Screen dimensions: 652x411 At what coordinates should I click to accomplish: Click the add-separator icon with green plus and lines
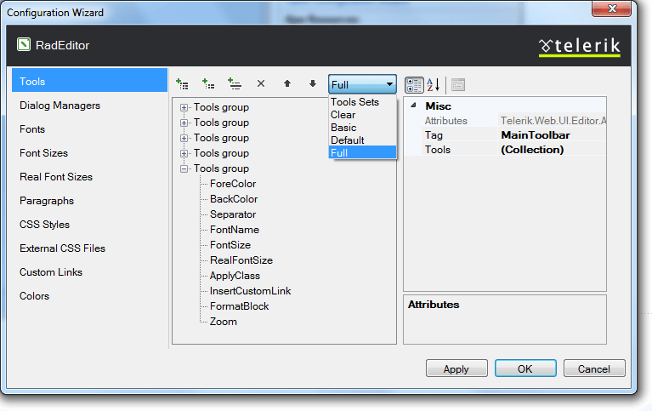[x=235, y=83]
